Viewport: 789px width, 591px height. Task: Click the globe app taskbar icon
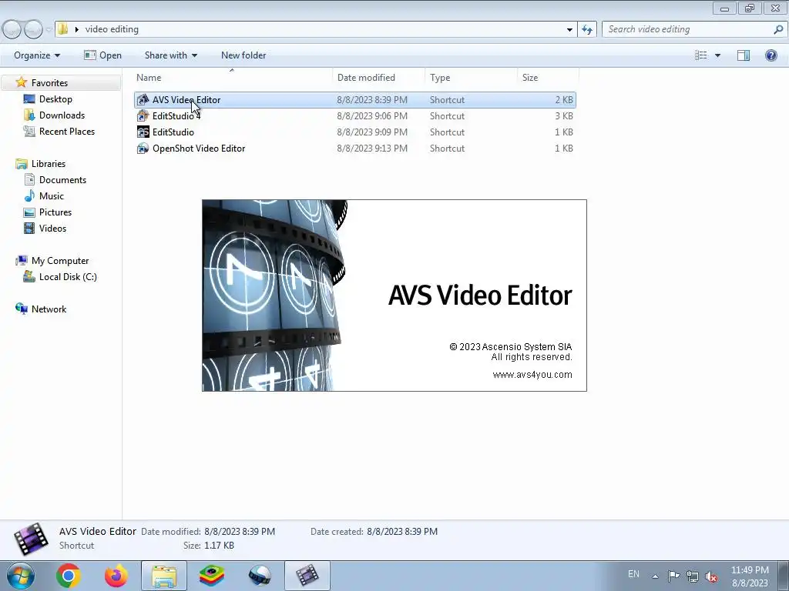pyautogui.click(x=260, y=576)
